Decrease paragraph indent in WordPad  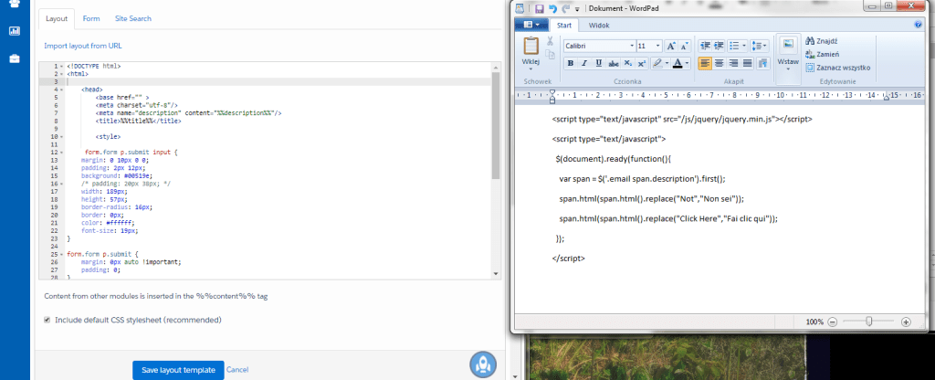[x=705, y=46]
